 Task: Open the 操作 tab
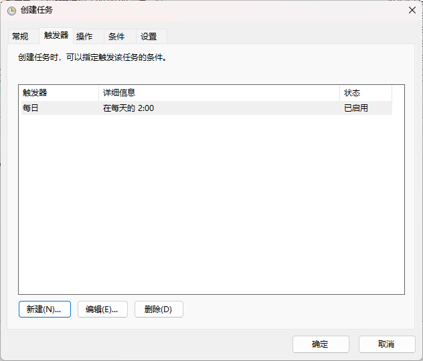pyautogui.click(x=88, y=36)
